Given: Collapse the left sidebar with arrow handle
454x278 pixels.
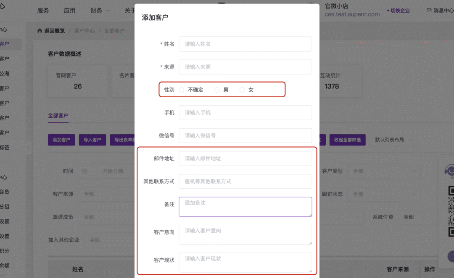Looking at the screenshot, I should point(28,148).
